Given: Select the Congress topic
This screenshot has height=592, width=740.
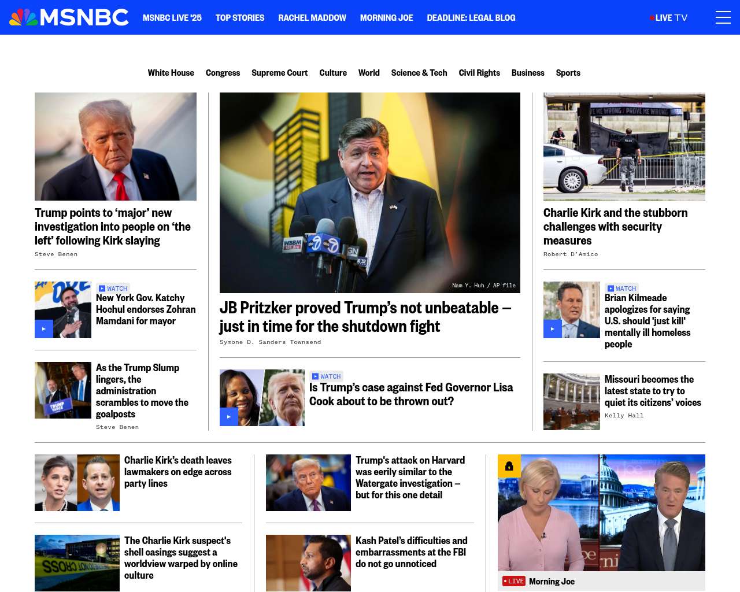Looking at the screenshot, I should (223, 73).
